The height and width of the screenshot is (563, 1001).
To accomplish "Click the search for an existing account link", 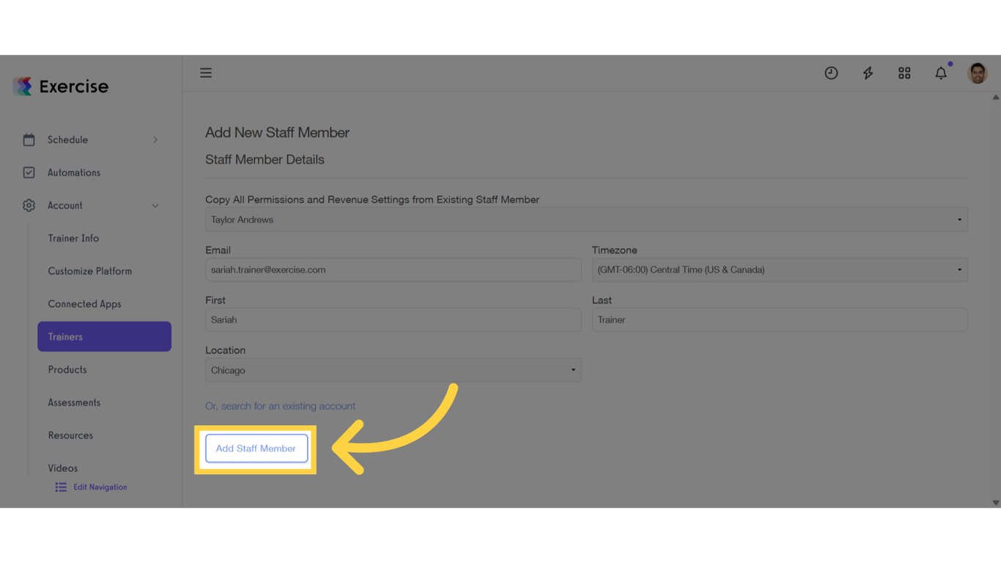I will 281,405.
